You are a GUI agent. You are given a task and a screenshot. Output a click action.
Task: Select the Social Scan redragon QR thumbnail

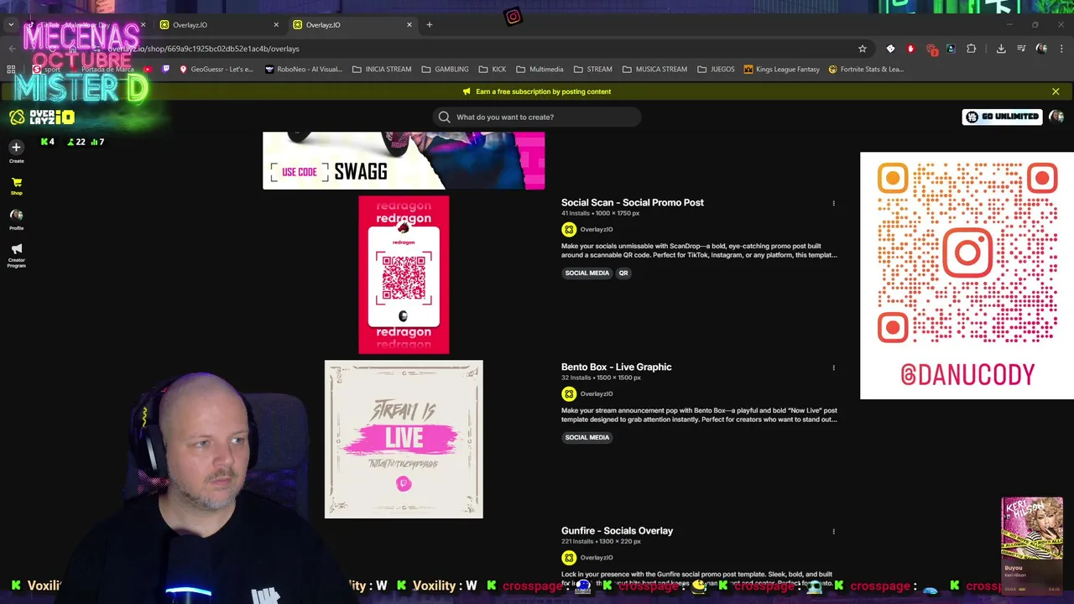(404, 275)
